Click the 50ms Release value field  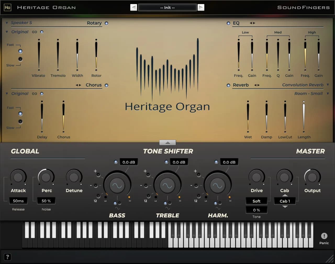[x=18, y=201]
